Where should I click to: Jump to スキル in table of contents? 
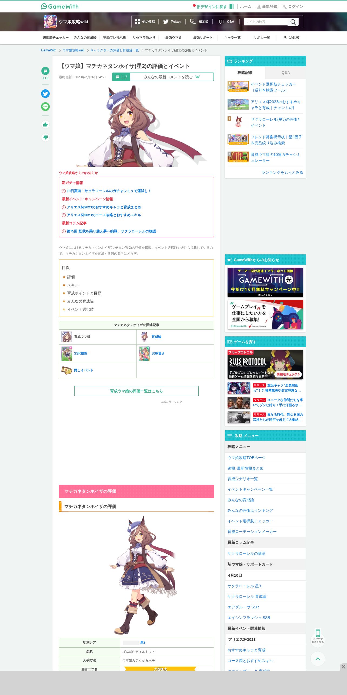(x=73, y=285)
